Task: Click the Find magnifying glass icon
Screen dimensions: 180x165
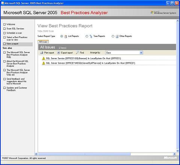Action: click(x=77, y=53)
